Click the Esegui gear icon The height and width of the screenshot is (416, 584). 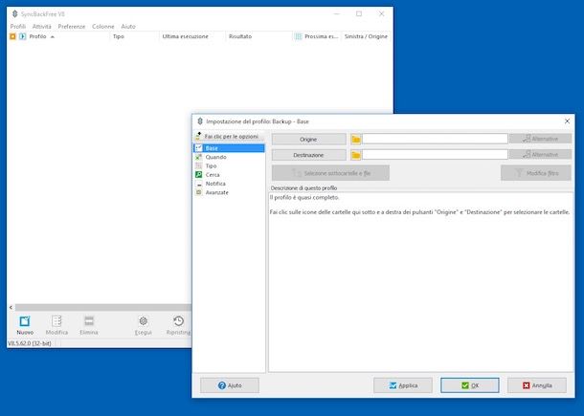(143, 321)
